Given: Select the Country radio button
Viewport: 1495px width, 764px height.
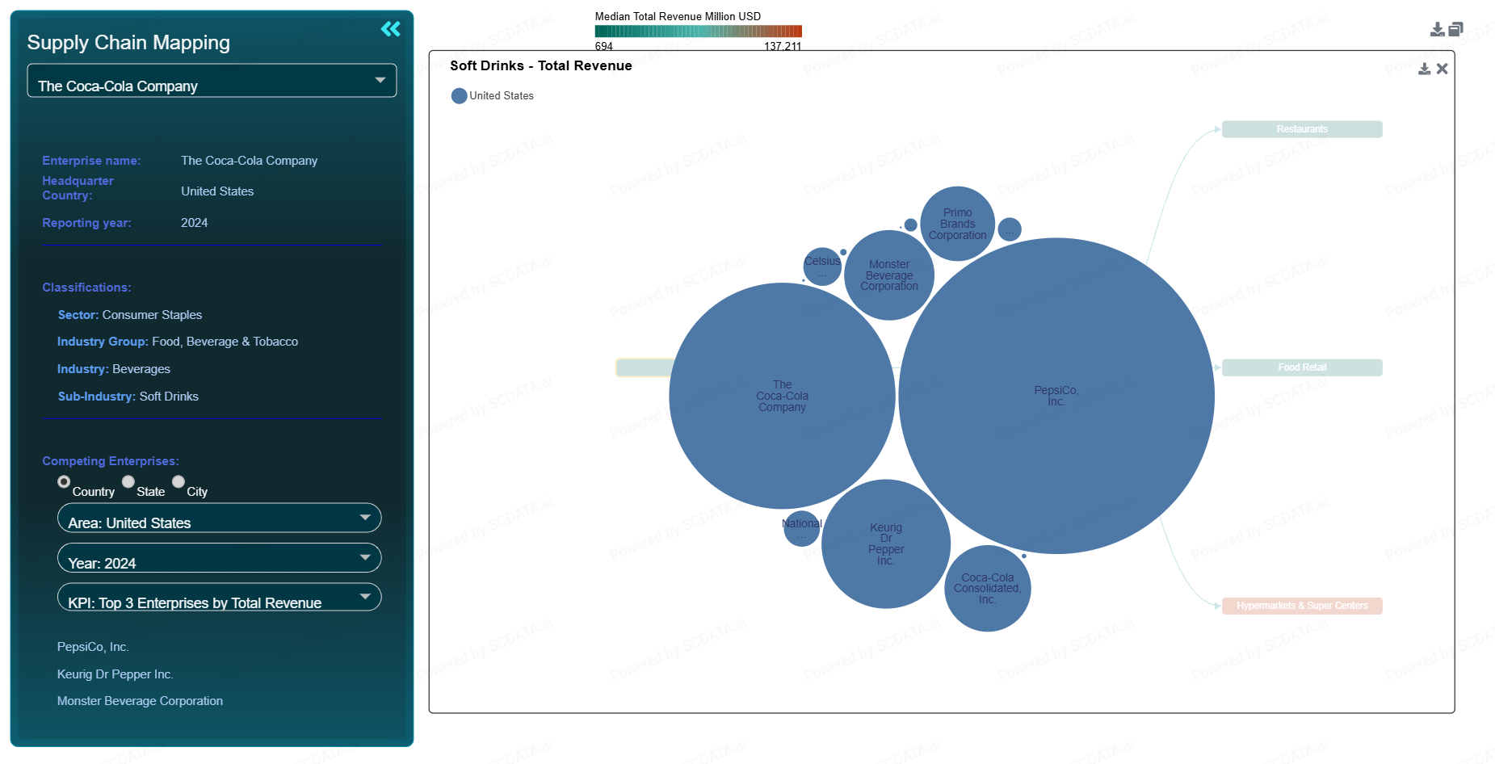Looking at the screenshot, I should (x=64, y=481).
